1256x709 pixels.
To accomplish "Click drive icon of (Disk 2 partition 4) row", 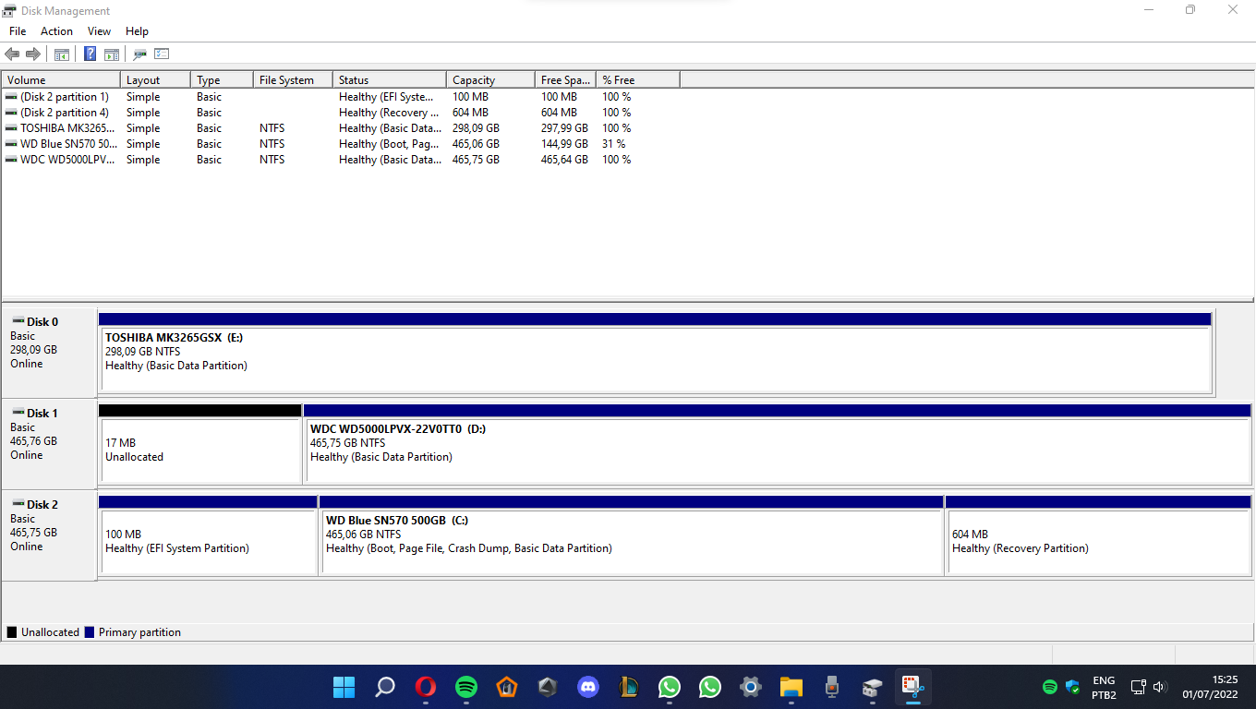I will (11, 113).
